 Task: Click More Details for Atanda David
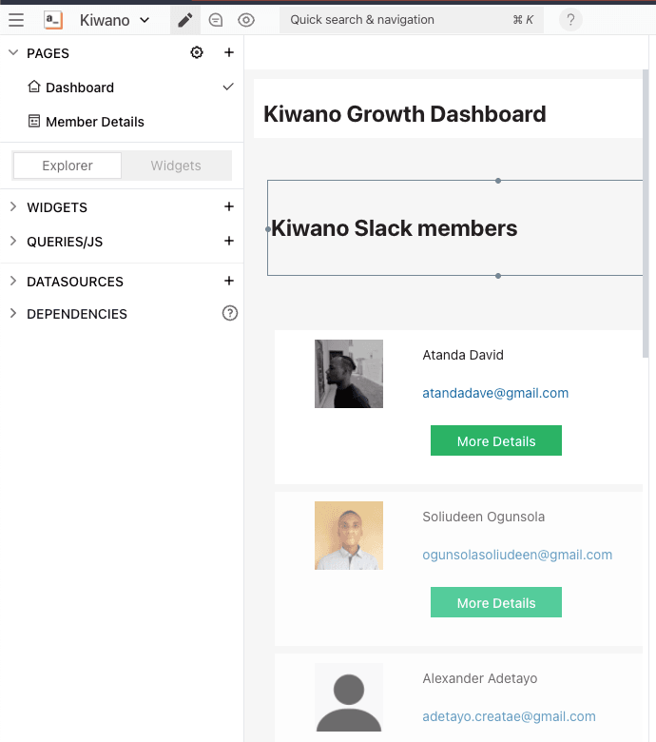[495, 441]
